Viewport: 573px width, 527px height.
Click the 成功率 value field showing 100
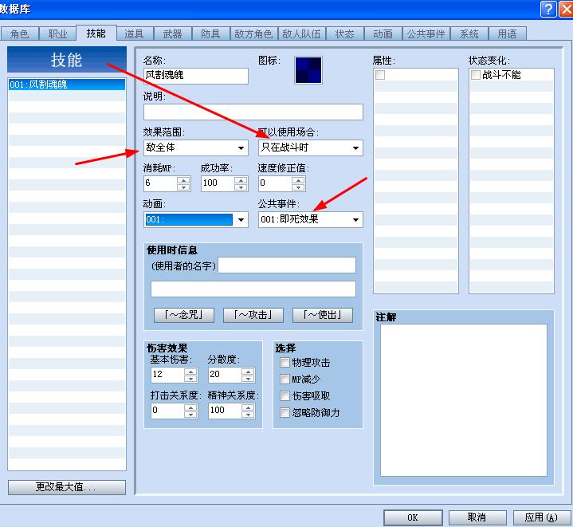click(218, 183)
